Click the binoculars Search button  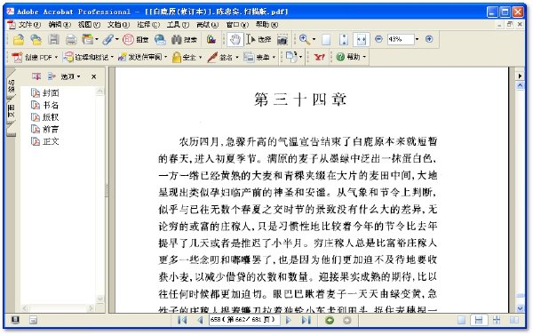(184, 40)
